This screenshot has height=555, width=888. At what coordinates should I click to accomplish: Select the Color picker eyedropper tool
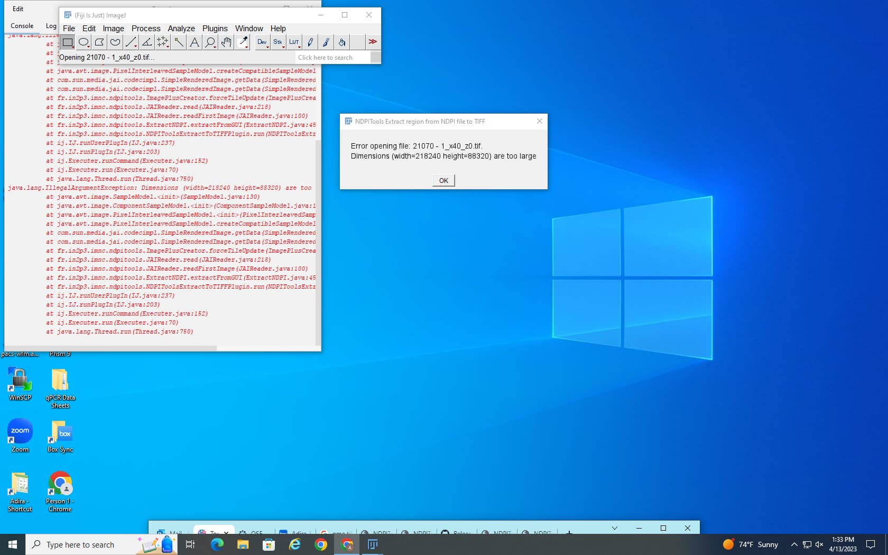(x=242, y=42)
